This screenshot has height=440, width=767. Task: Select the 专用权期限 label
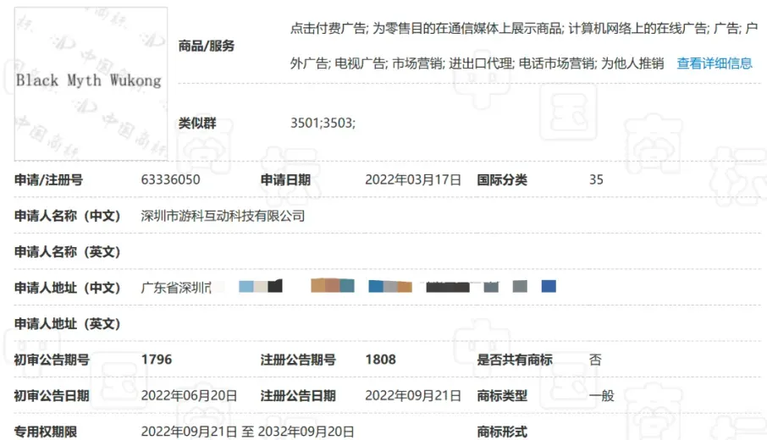(x=46, y=432)
